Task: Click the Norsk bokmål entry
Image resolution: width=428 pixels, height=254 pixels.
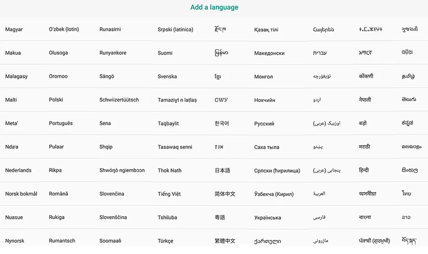Action: [21, 194]
